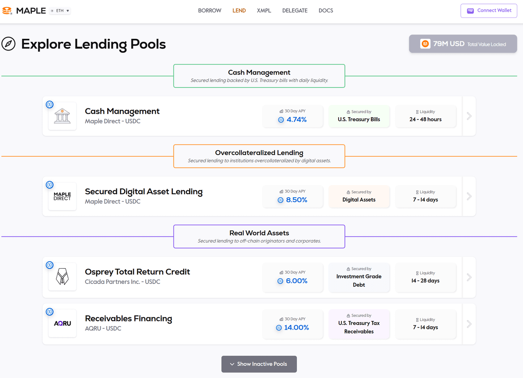The height and width of the screenshot is (378, 523).
Task: Click the Real World Assets section header
Action: pyautogui.click(x=259, y=236)
